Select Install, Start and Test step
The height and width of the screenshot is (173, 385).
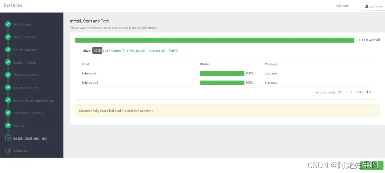click(x=30, y=138)
